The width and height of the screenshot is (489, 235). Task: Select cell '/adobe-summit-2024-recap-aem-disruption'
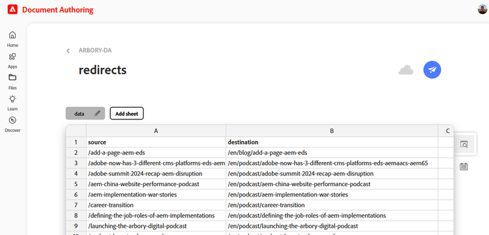click(x=156, y=174)
